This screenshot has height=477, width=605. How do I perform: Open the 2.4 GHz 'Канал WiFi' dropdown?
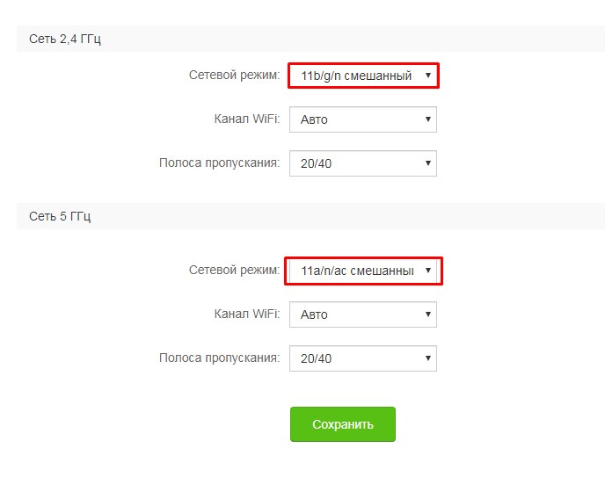click(x=362, y=119)
